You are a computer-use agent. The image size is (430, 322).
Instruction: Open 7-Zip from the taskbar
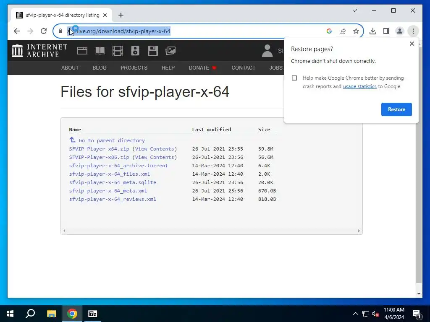tap(93, 314)
